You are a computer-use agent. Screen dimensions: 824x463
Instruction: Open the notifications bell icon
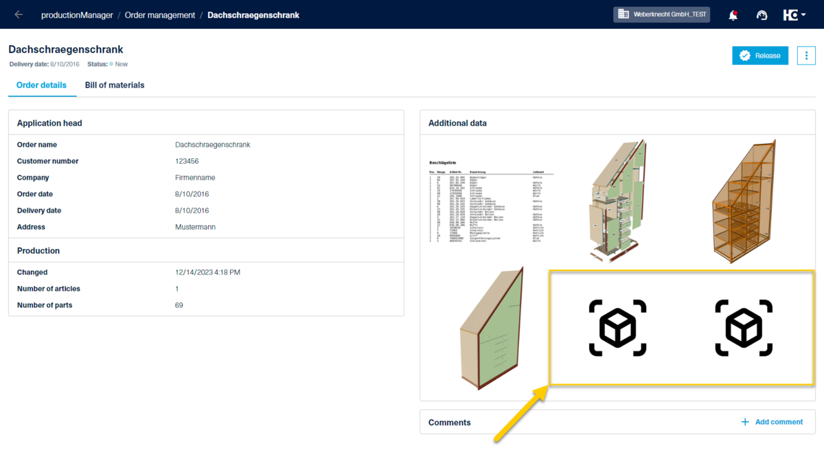click(x=733, y=14)
